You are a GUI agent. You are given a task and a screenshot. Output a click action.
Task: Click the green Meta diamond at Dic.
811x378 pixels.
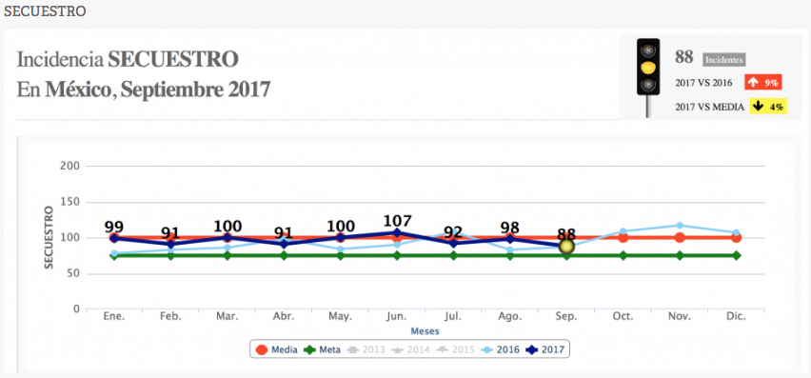pos(736,255)
